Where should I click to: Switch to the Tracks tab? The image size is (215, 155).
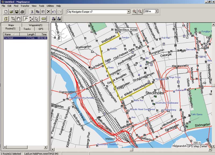point(27,29)
